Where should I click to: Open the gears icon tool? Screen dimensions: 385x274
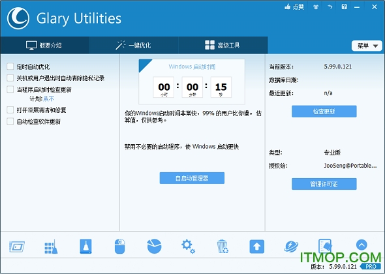click(x=189, y=247)
